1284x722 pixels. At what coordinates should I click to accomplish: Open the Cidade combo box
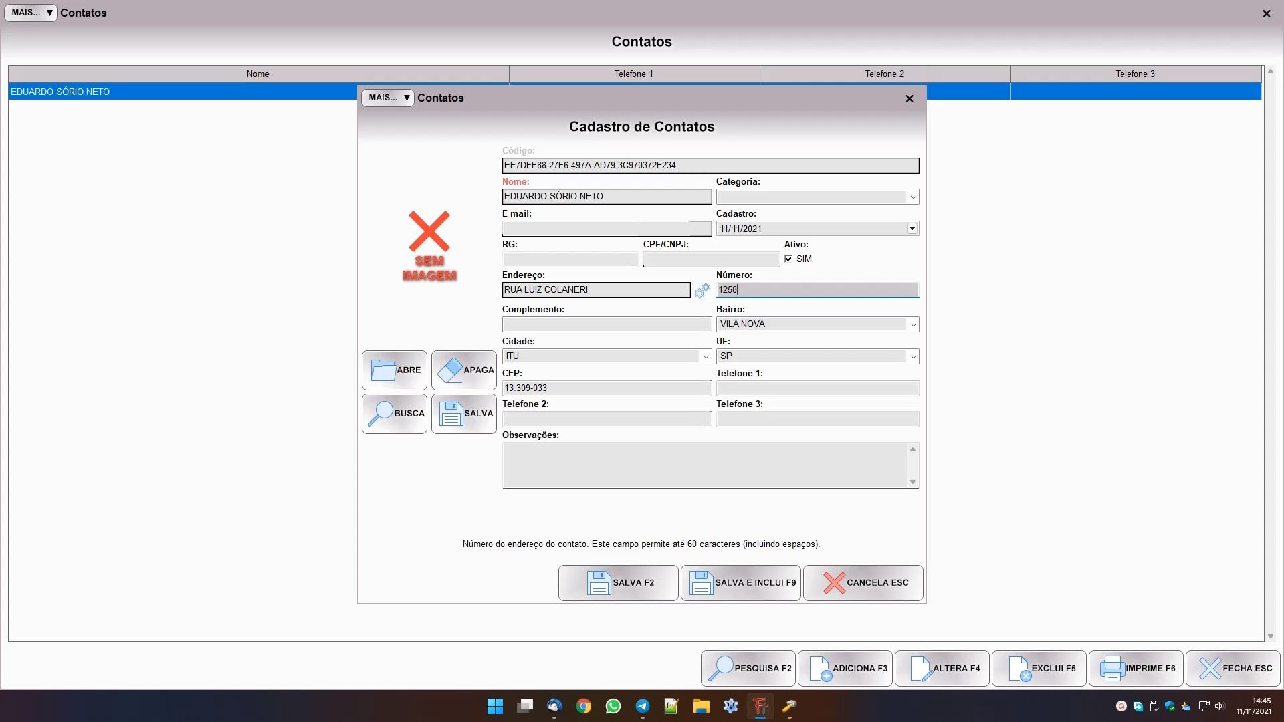(x=705, y=356)
